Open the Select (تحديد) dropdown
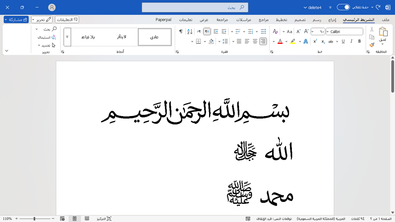 pos(39,45)
